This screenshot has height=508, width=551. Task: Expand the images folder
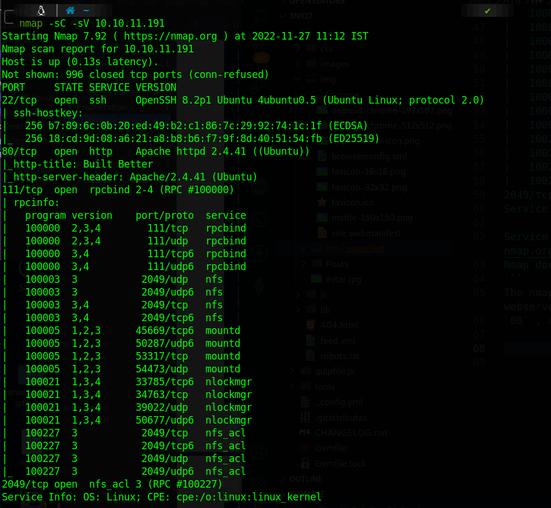pyautogui.click(x=336, y=64)
